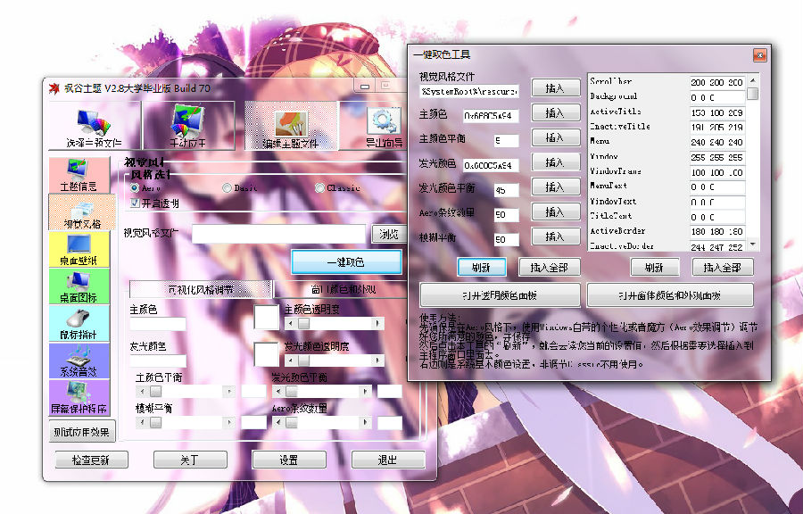The height and width of the screenshot is (514, 803).
Task: Click the %SystemRoot% path field in color tool
Action: 469,92
